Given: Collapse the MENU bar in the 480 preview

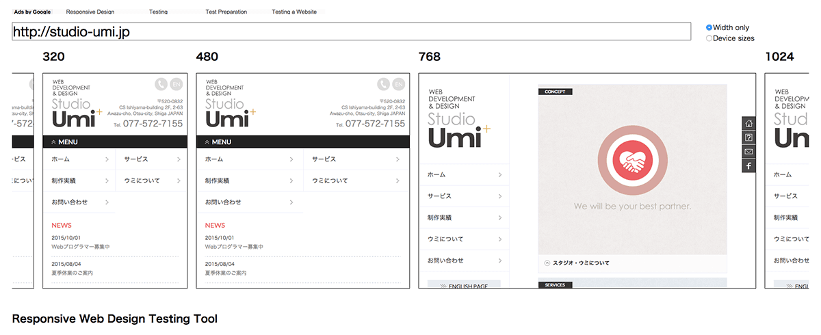Looking at the screenshot, I should pos(302,142).
